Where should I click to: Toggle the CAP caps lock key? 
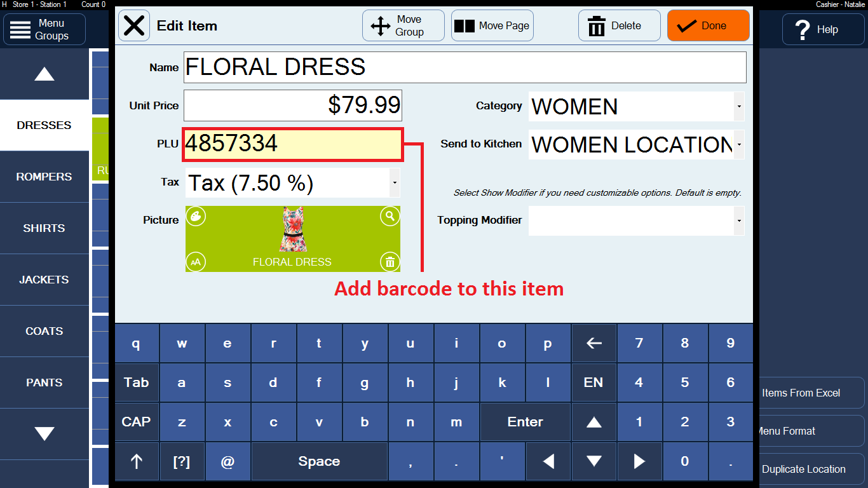[137, 422]
